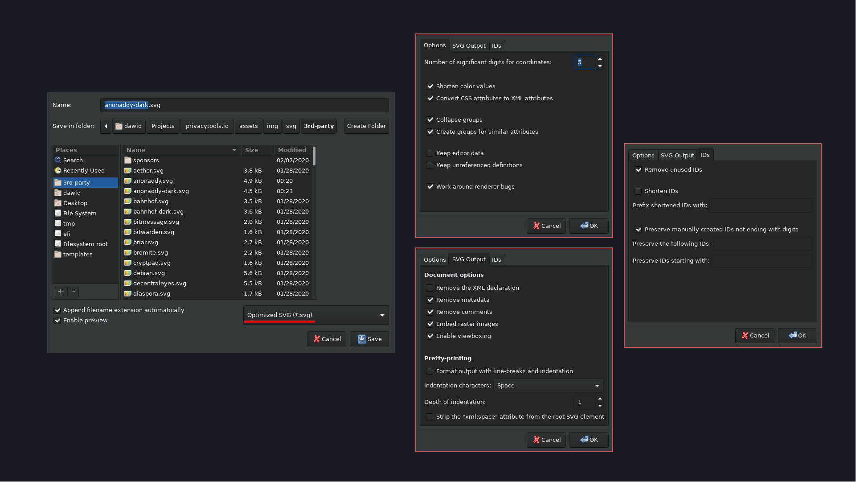The height and width of the screenshot is (494, 856).
Task: Click the efi drive icon in Places
Action: click(58, 234)
